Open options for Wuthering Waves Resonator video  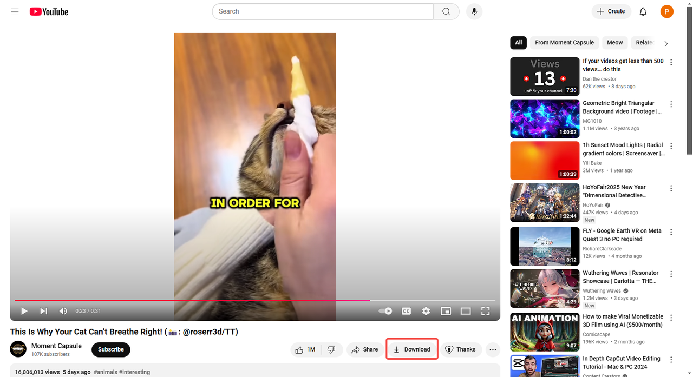tap(671, 274)
